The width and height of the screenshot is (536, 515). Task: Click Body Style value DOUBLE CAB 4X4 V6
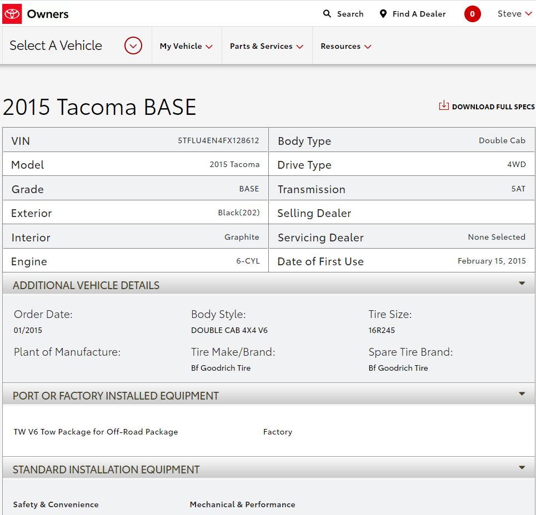coord(229,330)
